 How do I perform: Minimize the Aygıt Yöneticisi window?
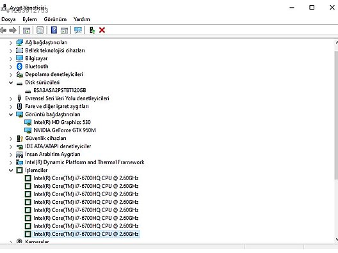292,8
